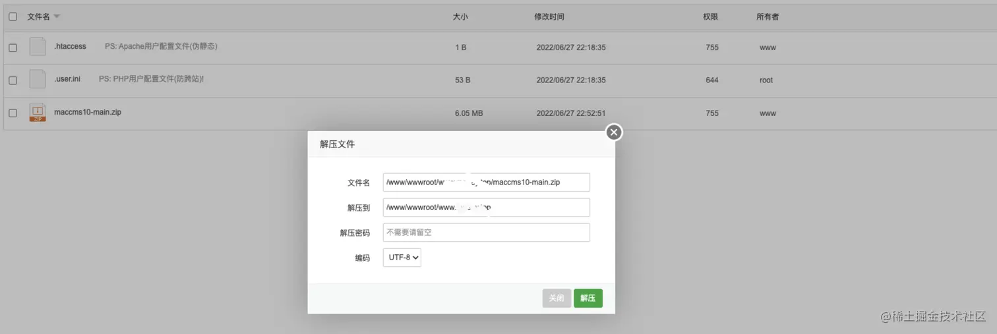The width and height of the screenshot is (997, 334).
Task: Select the .user.ini file name
Action: click(67, 79)
